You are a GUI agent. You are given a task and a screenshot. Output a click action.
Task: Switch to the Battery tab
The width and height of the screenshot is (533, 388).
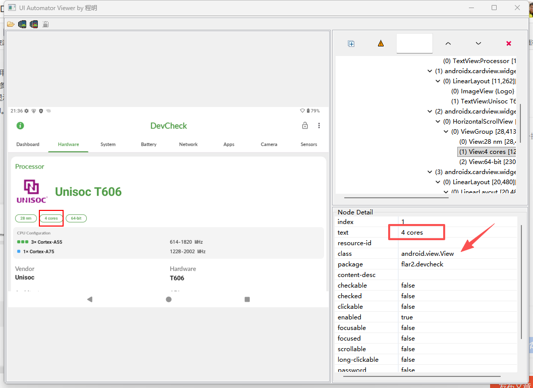pyautogui.click(x=148, y=144)
